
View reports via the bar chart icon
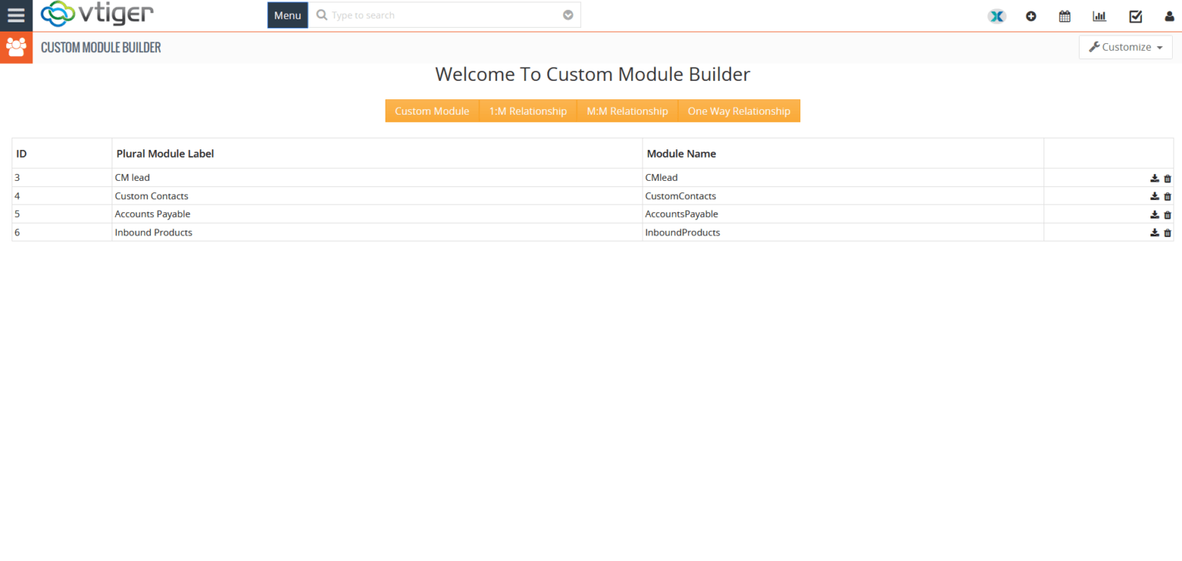pos(1099,15)
